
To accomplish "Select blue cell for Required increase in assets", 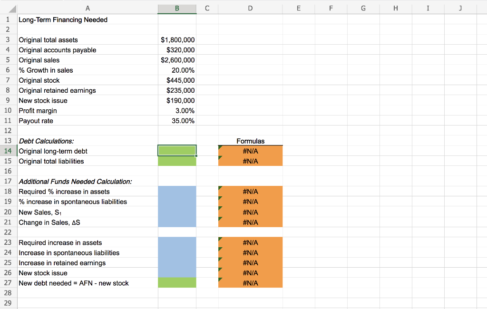I will [177, 242].
